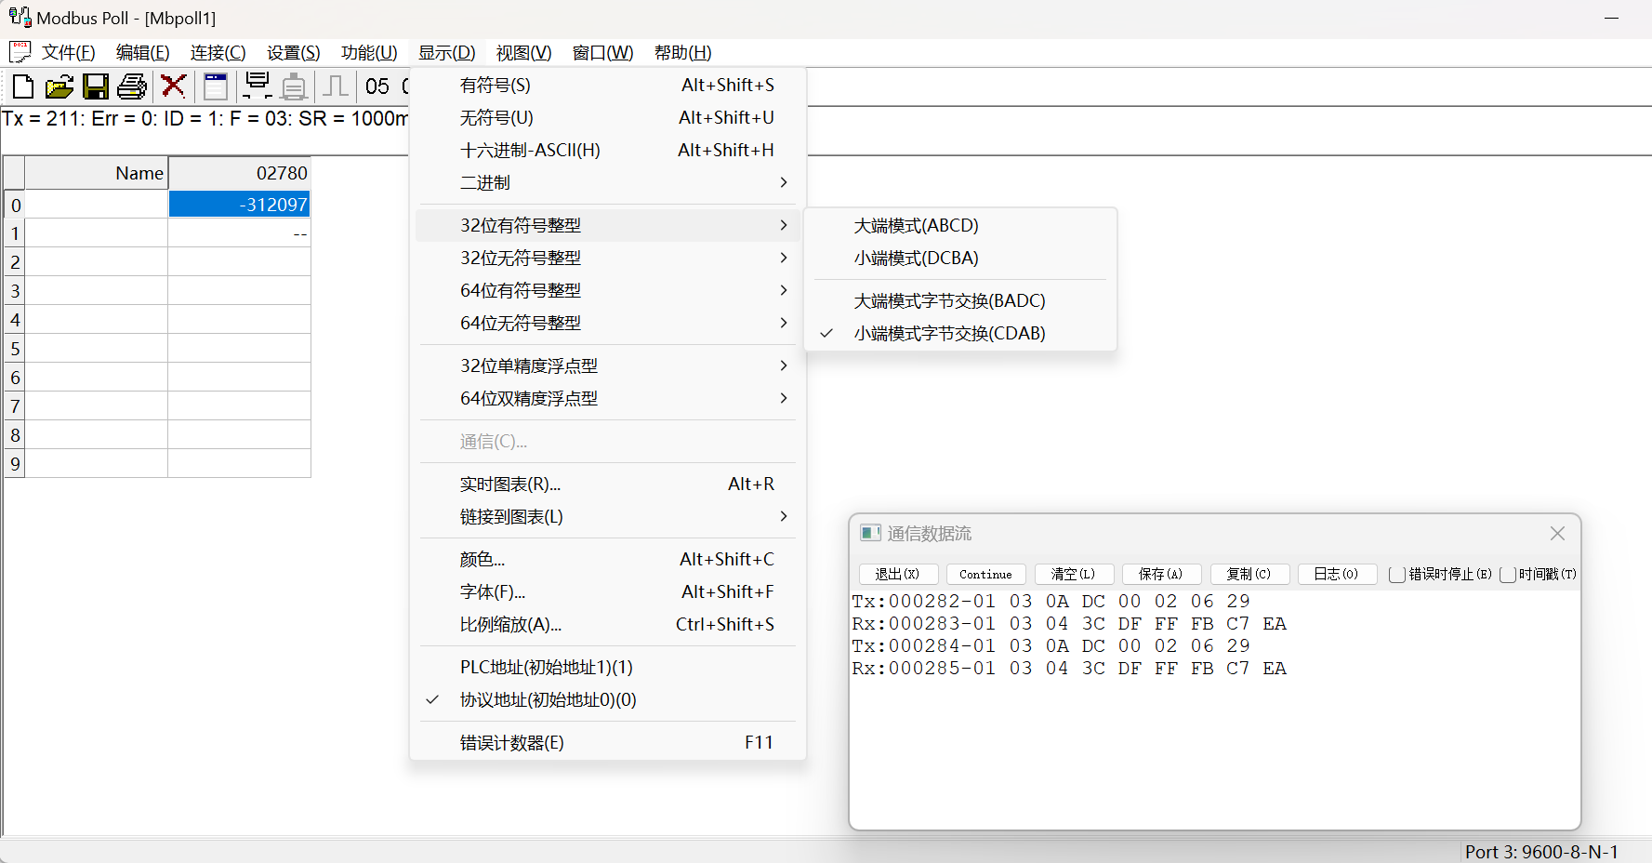Open the 视图(V) menu
This screenshot has width=1652, height=863.
[523, 52]
